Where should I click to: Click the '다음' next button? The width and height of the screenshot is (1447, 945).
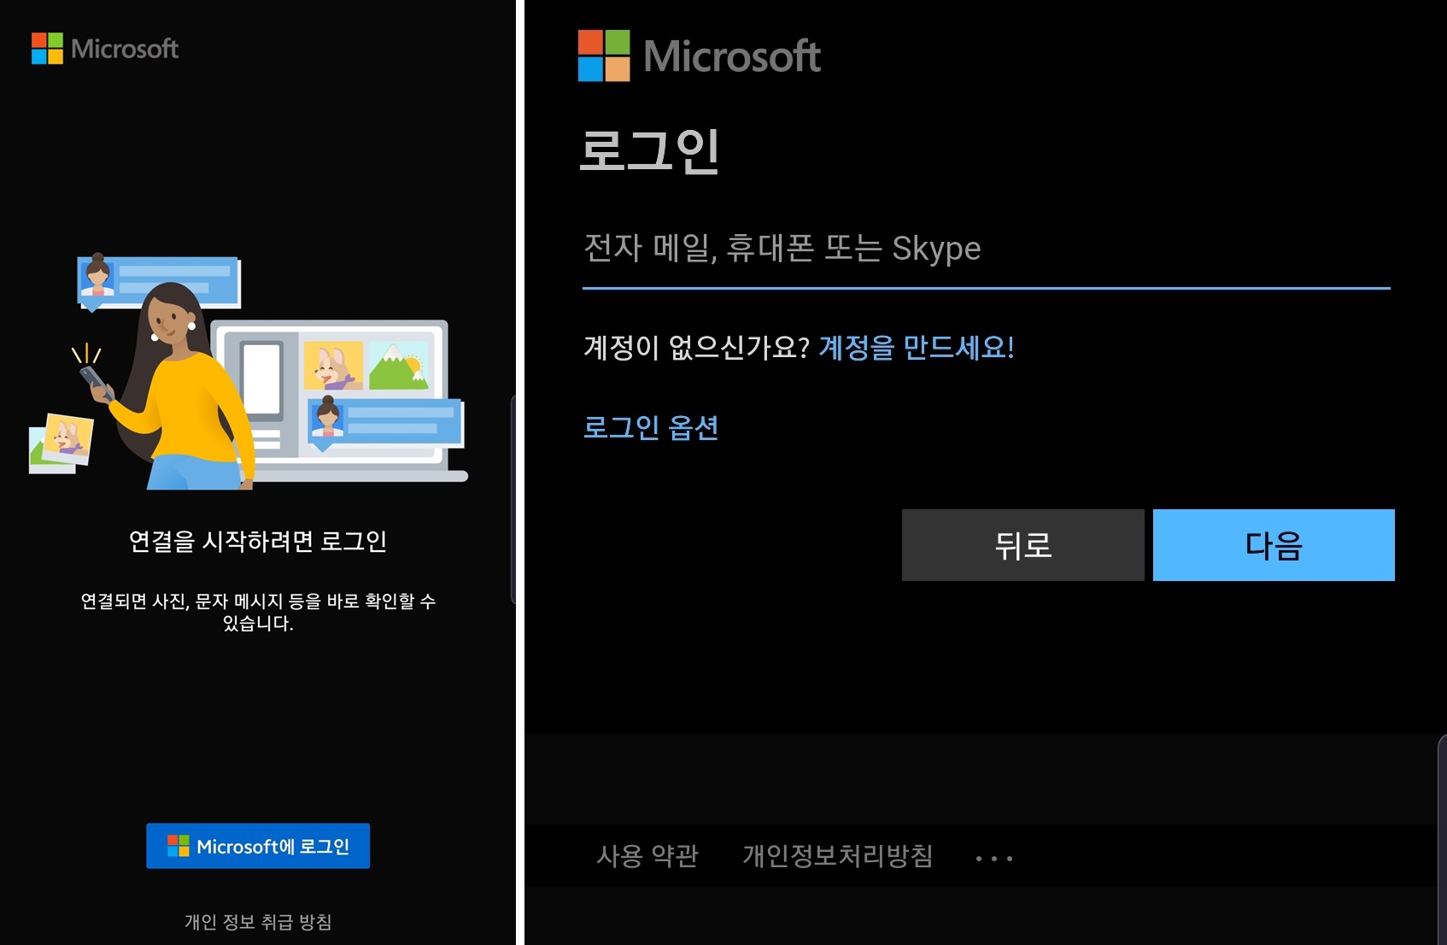click(x=1274, y=545)
